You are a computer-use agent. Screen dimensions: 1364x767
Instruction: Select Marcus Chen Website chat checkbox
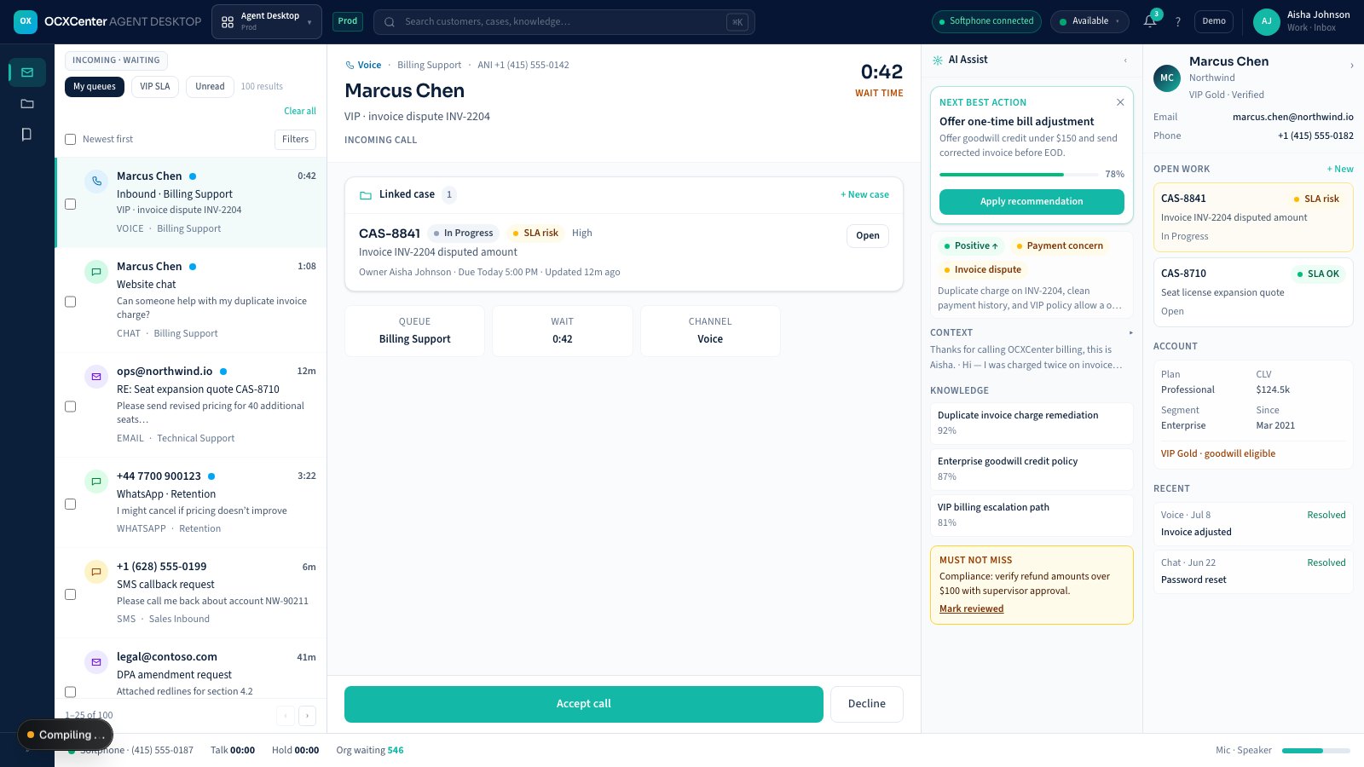tap(71, 302)
